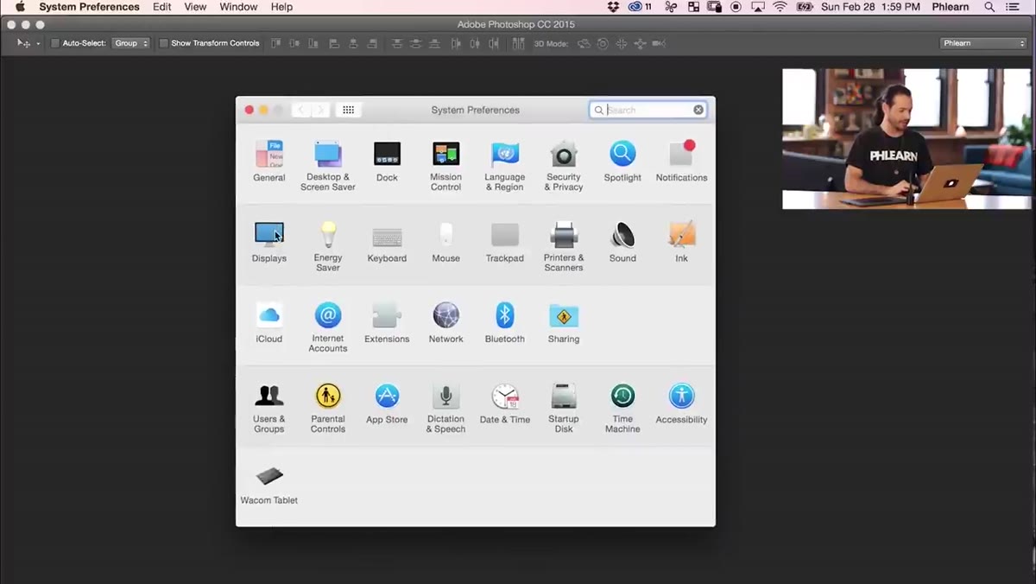The height and width of the screenshot is (584, 1036).
Task: Open the Sharing preferences pane
Action: pyautogui.click(x=564, y=323)
